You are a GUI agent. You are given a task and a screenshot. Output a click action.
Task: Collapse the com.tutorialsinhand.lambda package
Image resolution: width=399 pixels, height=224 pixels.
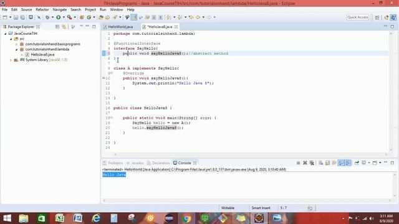point(17,49)
